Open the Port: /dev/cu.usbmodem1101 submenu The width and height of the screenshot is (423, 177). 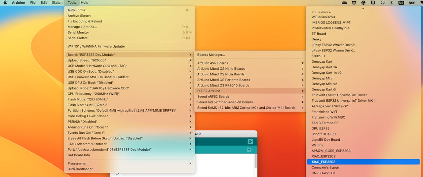[130, 150]
